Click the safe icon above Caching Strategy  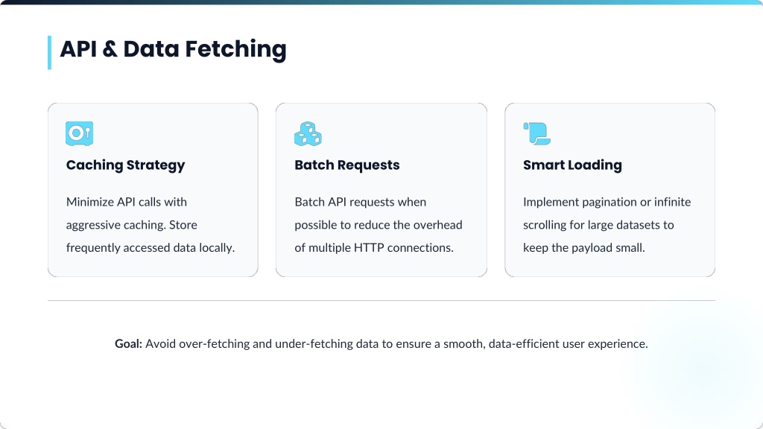click(x=79, y=133)
